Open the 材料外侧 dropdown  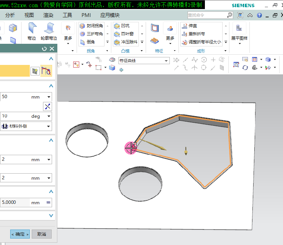(x=26, y=126)
